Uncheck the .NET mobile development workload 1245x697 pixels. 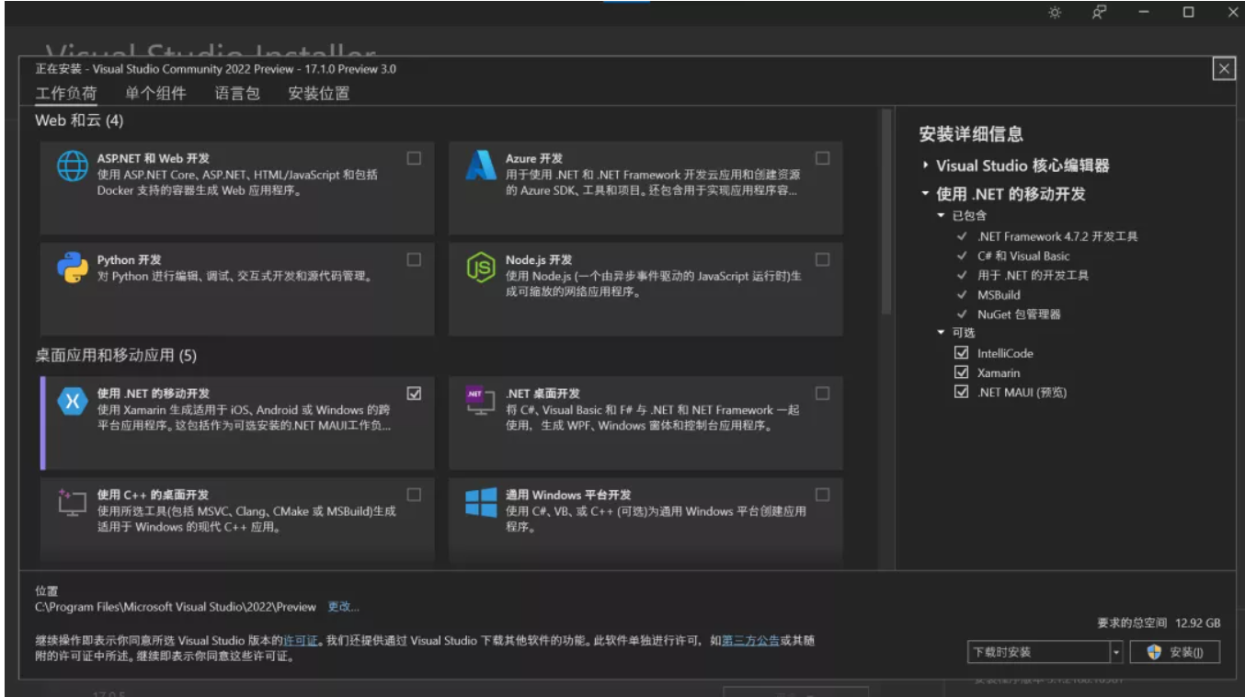[x=414, y=394]
